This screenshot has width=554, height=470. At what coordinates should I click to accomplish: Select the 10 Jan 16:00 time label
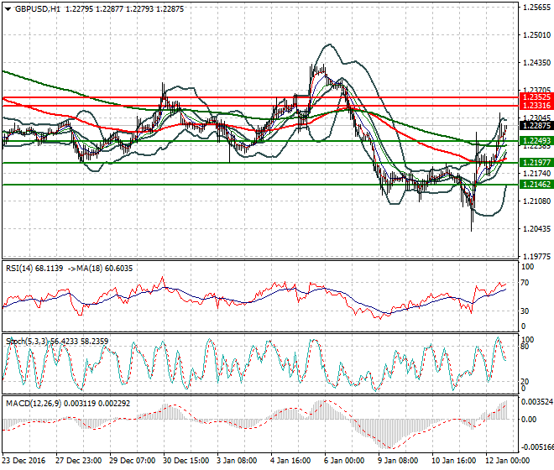454,461
